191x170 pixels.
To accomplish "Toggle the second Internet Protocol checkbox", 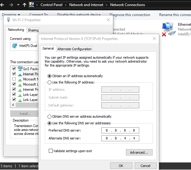I will [14, 89].
